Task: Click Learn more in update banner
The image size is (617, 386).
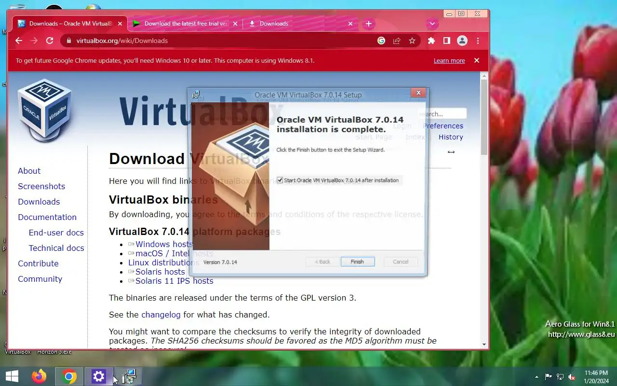Action: pyautogui.click(x=449, y=61)
